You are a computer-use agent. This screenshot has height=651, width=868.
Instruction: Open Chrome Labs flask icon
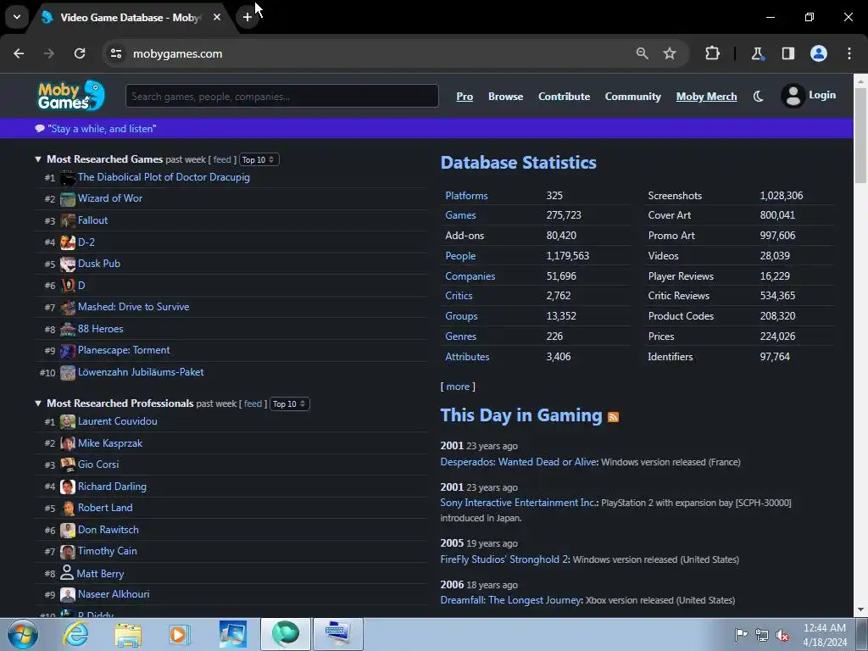click(757, 53)
